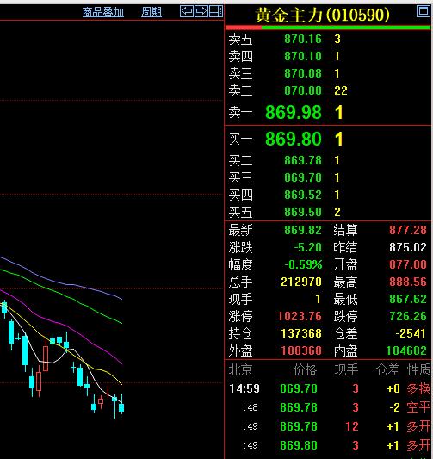
Task: Click the 持仓 value 137368
Action: pyautogui.click(x=301, y=333)
